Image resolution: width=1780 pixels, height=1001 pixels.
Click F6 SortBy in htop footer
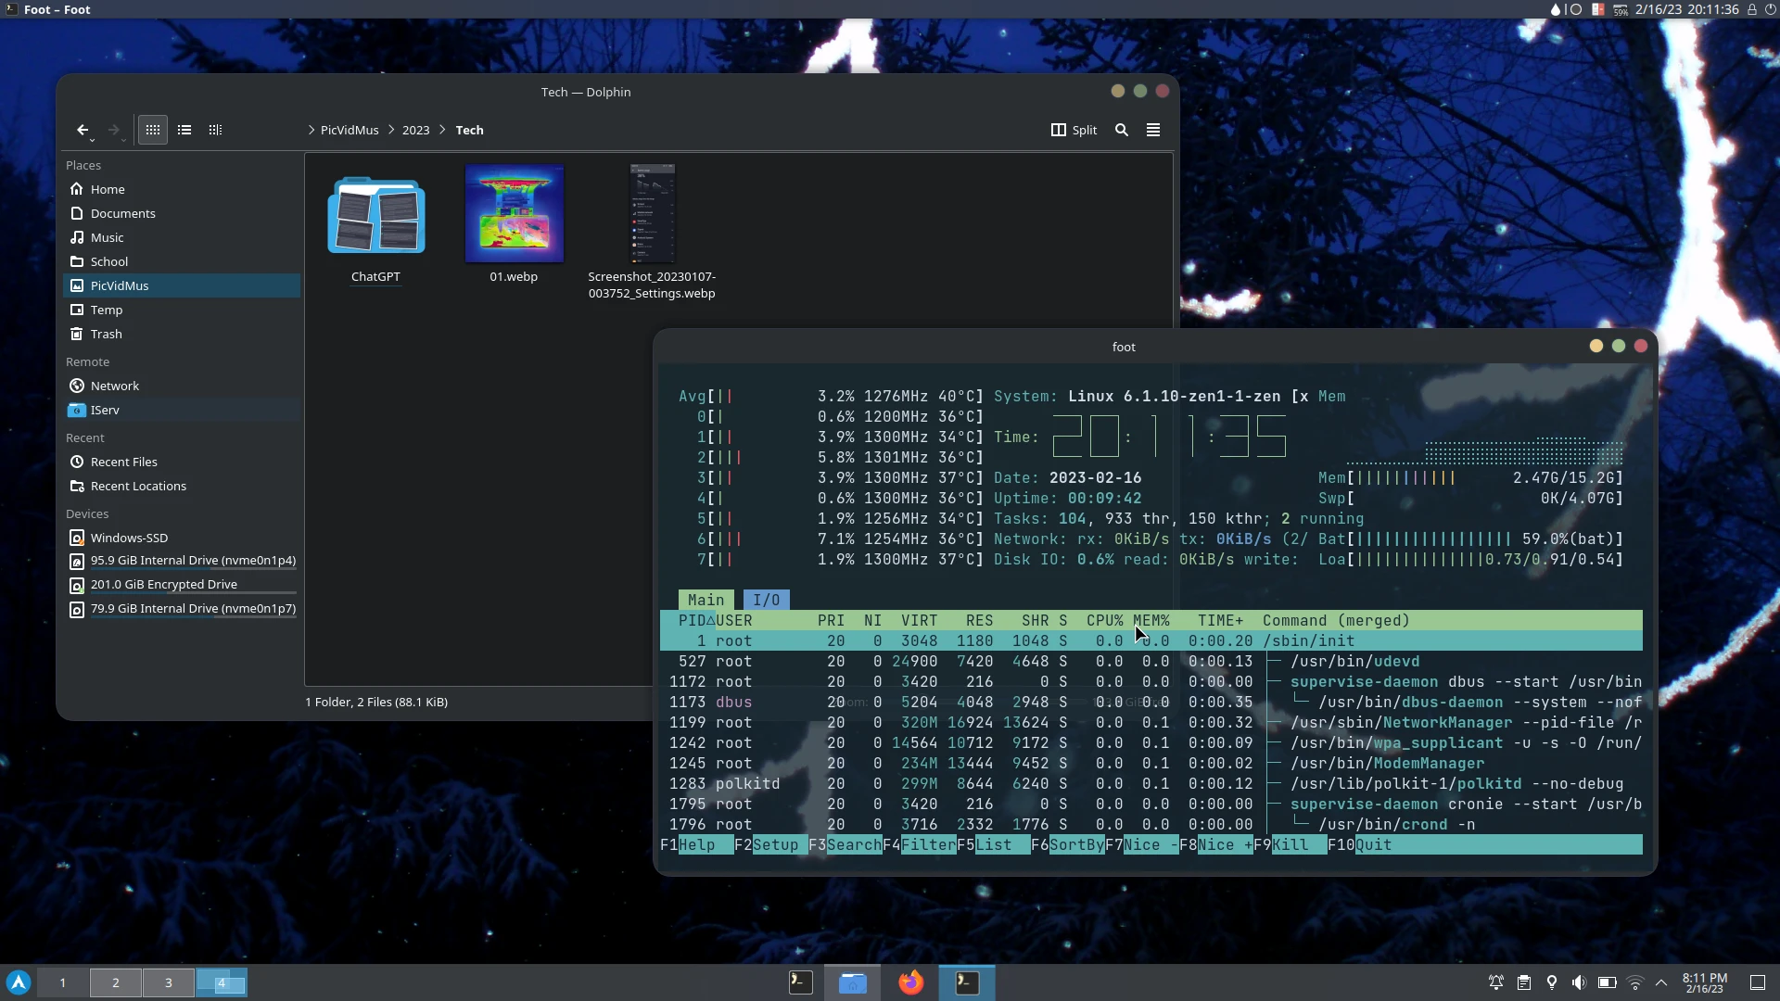tap(1067, 844)
